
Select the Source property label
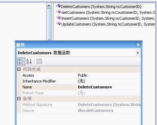point(28,110)
